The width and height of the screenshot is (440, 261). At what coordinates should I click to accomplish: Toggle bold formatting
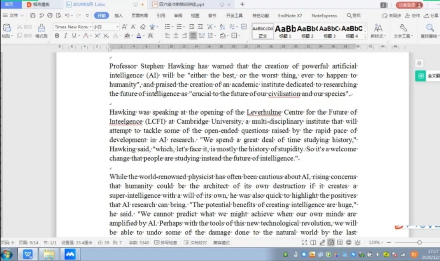coord(57,36)
